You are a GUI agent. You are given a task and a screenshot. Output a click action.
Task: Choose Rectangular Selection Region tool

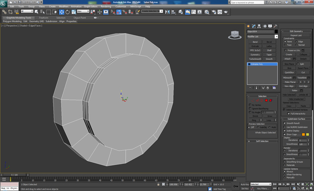click(48, 12)
